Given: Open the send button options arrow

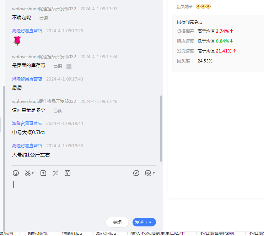Looking at the screenshot, I should (x=150, y=223).
